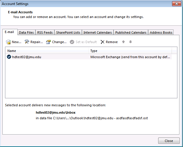This screenshot has width=183, height=147.
Task: Click the Change account icon
Action: (48, 42)
